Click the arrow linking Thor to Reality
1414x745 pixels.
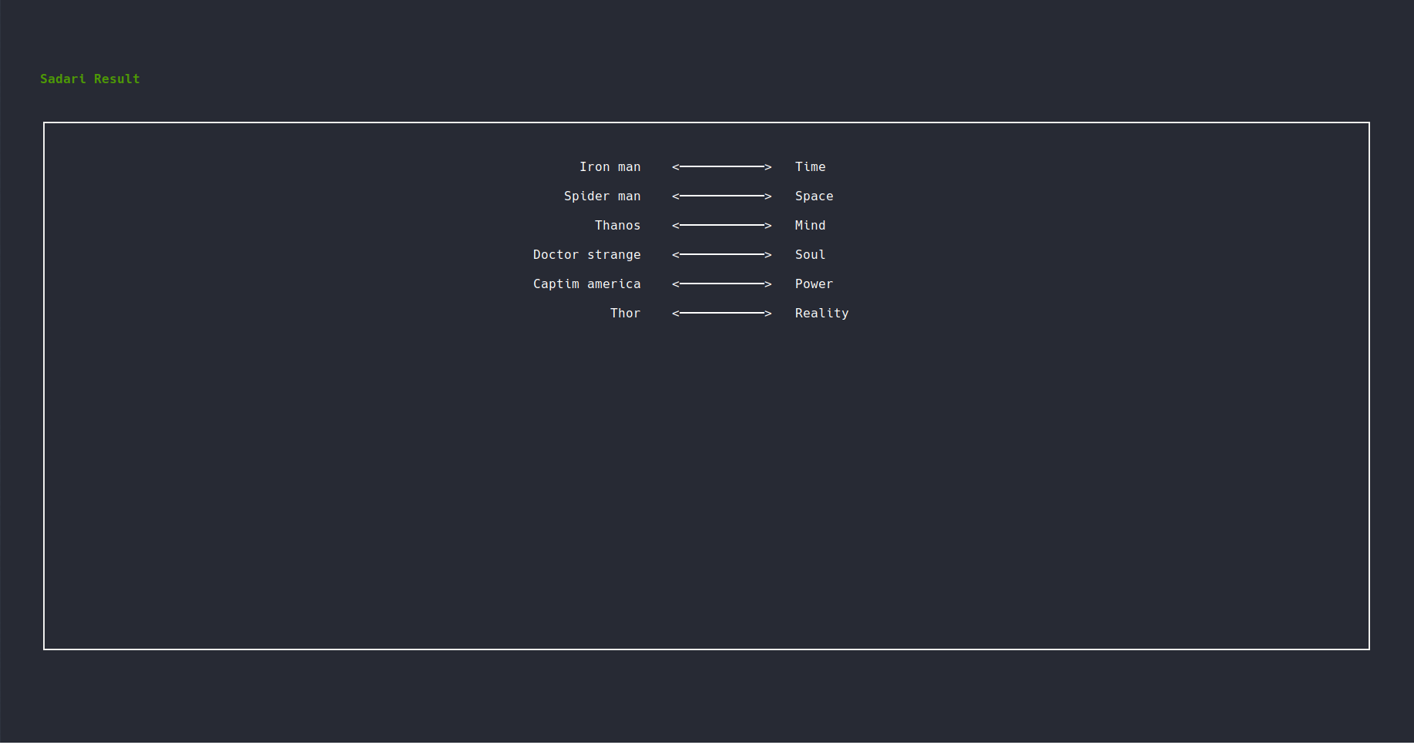tap(722, 313)
